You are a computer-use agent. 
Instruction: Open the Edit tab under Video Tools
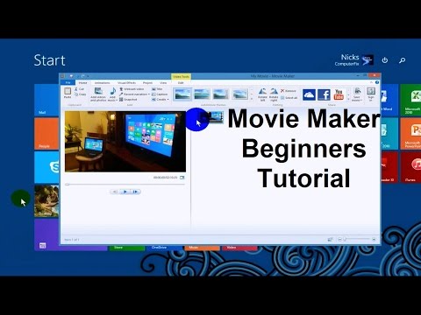[x=181, y=83]
